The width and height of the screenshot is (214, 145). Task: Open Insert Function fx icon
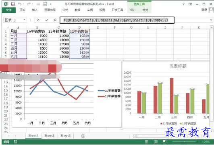(x=55, y=20)
